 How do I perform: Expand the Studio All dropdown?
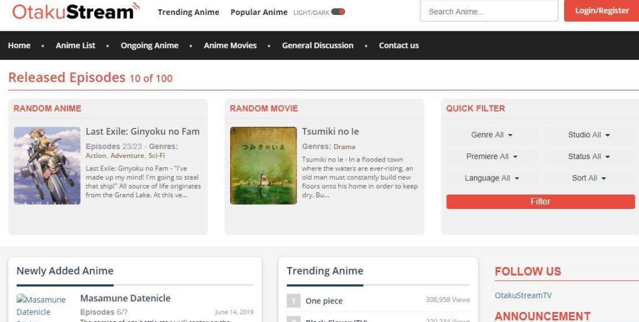coord(589,135)
